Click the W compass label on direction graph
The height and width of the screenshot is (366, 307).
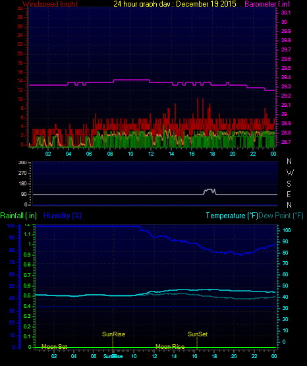[290, 173]
